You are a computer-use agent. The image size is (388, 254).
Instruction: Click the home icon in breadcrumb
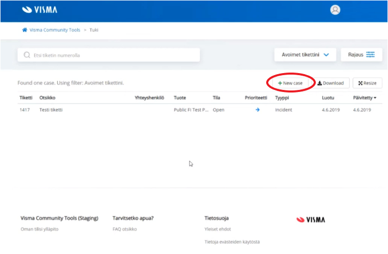25,30
